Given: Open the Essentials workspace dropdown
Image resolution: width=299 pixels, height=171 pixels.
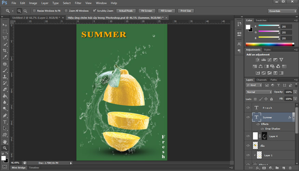Looking at the screenshot, I should [x=282, y=11].
